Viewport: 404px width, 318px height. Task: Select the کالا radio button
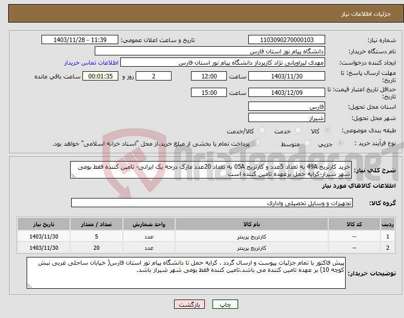327,130
